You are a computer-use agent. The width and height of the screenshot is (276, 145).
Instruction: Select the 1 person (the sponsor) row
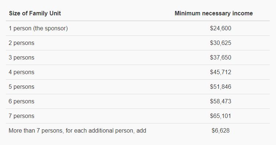(x=138, y=28)
